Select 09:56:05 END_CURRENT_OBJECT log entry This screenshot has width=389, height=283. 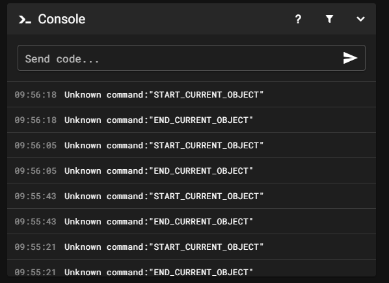tap(191, 170)
